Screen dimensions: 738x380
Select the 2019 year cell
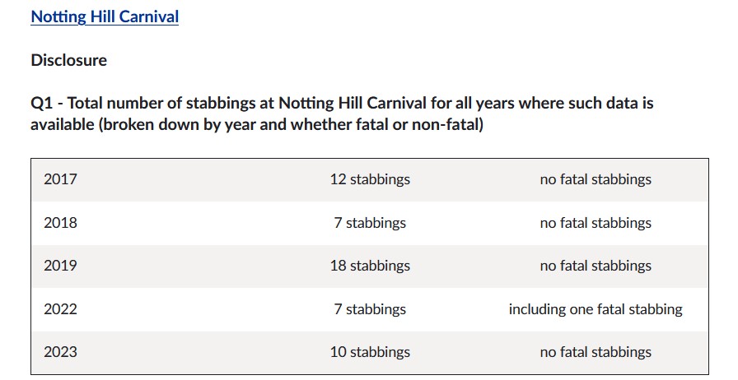60,266
